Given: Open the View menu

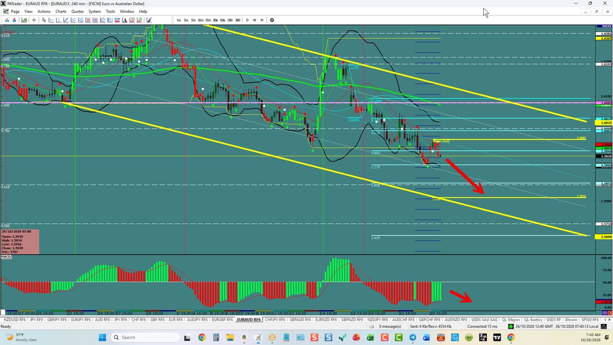Looking at the screenshot, I should [29, 11].
